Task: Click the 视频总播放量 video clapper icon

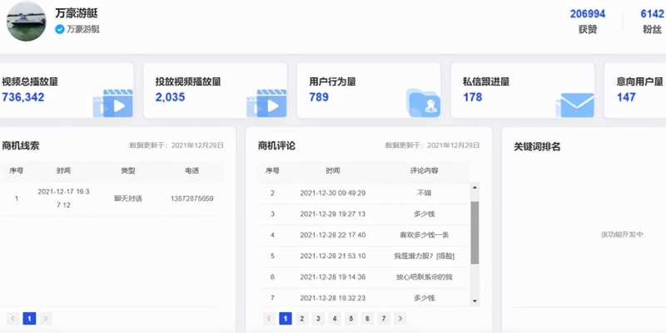Action: click(113, 103)
